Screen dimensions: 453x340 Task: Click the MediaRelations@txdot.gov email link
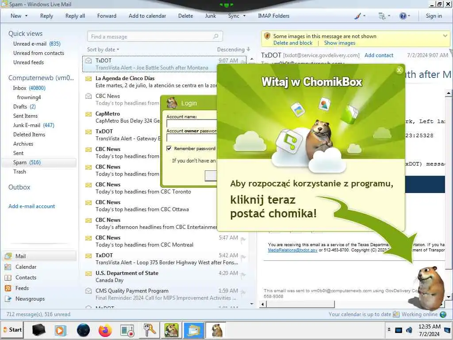pos(293,250)
